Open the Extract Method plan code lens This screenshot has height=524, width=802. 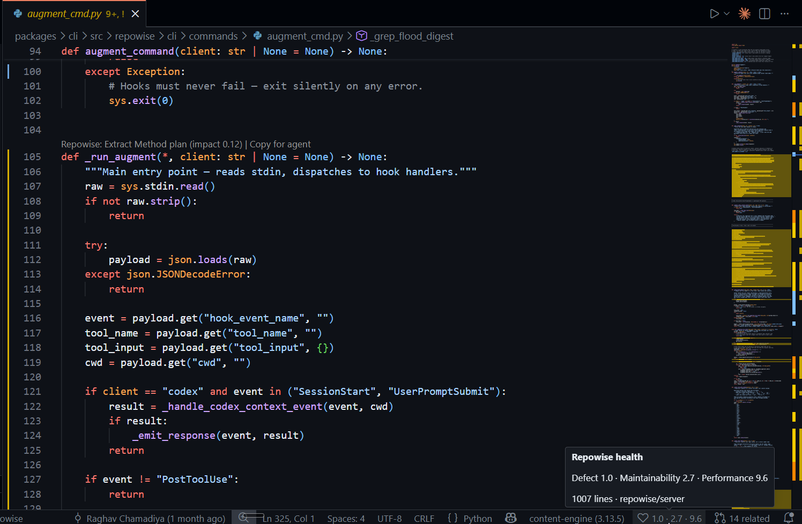pyautogui.click(x=152, y=144)
